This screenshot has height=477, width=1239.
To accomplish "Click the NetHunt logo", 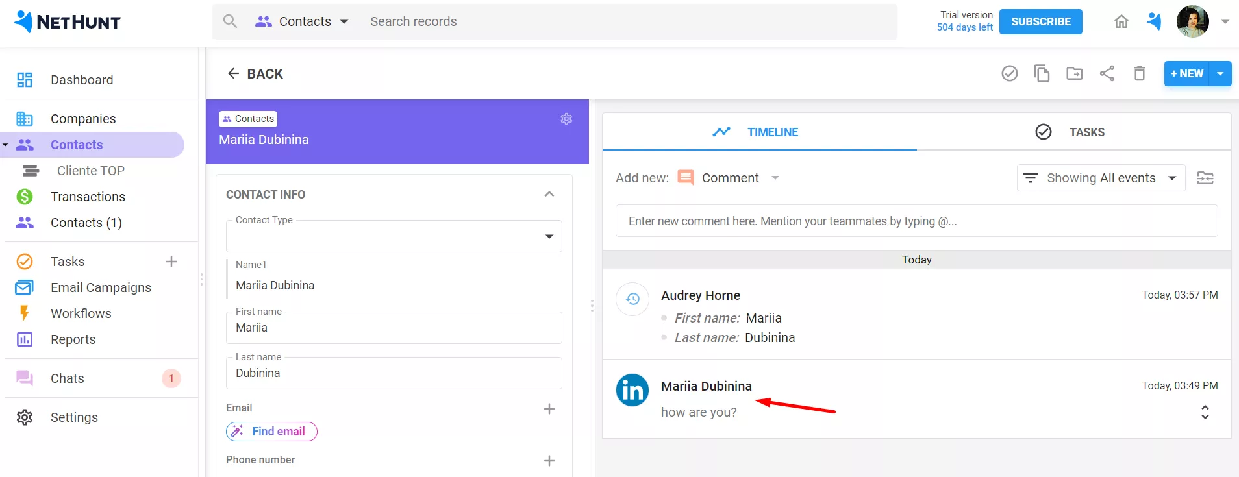I will tap(68, 21).
